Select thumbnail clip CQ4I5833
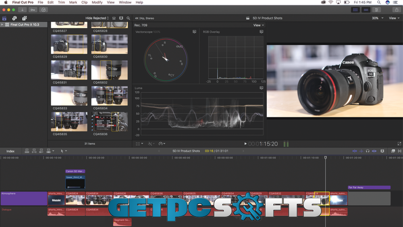 point(69,96)
